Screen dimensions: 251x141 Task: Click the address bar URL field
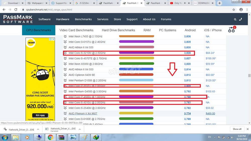[127, 10]
